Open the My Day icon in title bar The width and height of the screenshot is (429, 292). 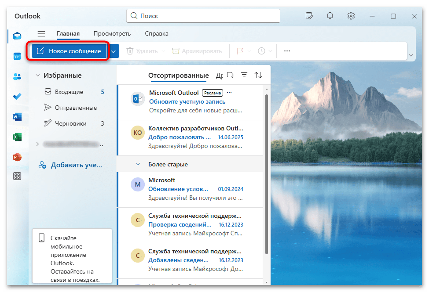[309, 16]
